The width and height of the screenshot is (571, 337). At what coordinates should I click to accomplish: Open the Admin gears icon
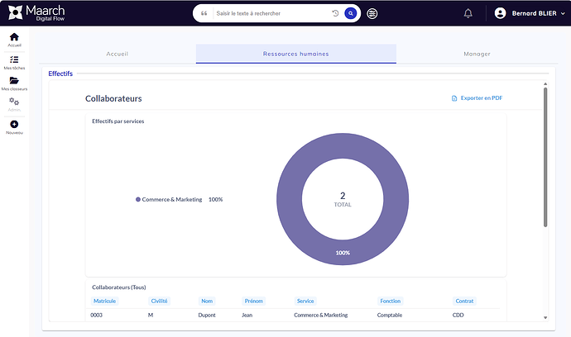[14, 102]
